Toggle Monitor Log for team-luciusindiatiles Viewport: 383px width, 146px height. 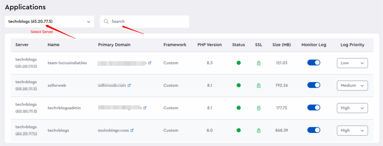pyautogui.click(x=314, y=63)
